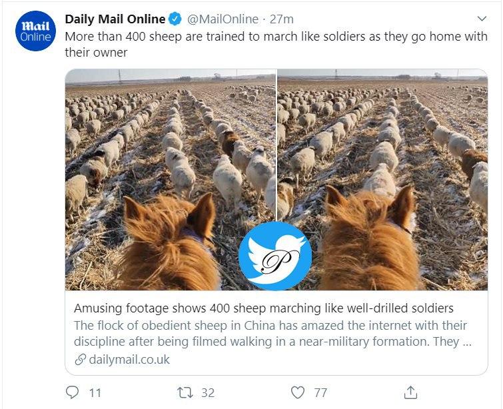
Task: Click the link chain icon beside dailymail.co.uk
Action: coord(80,360)
